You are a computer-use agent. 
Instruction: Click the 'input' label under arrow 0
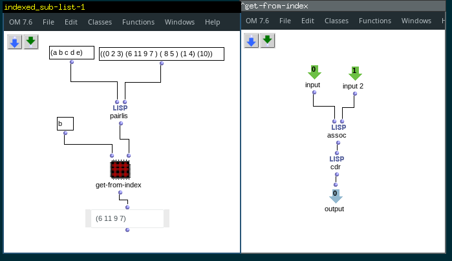(x=312, y=85)
